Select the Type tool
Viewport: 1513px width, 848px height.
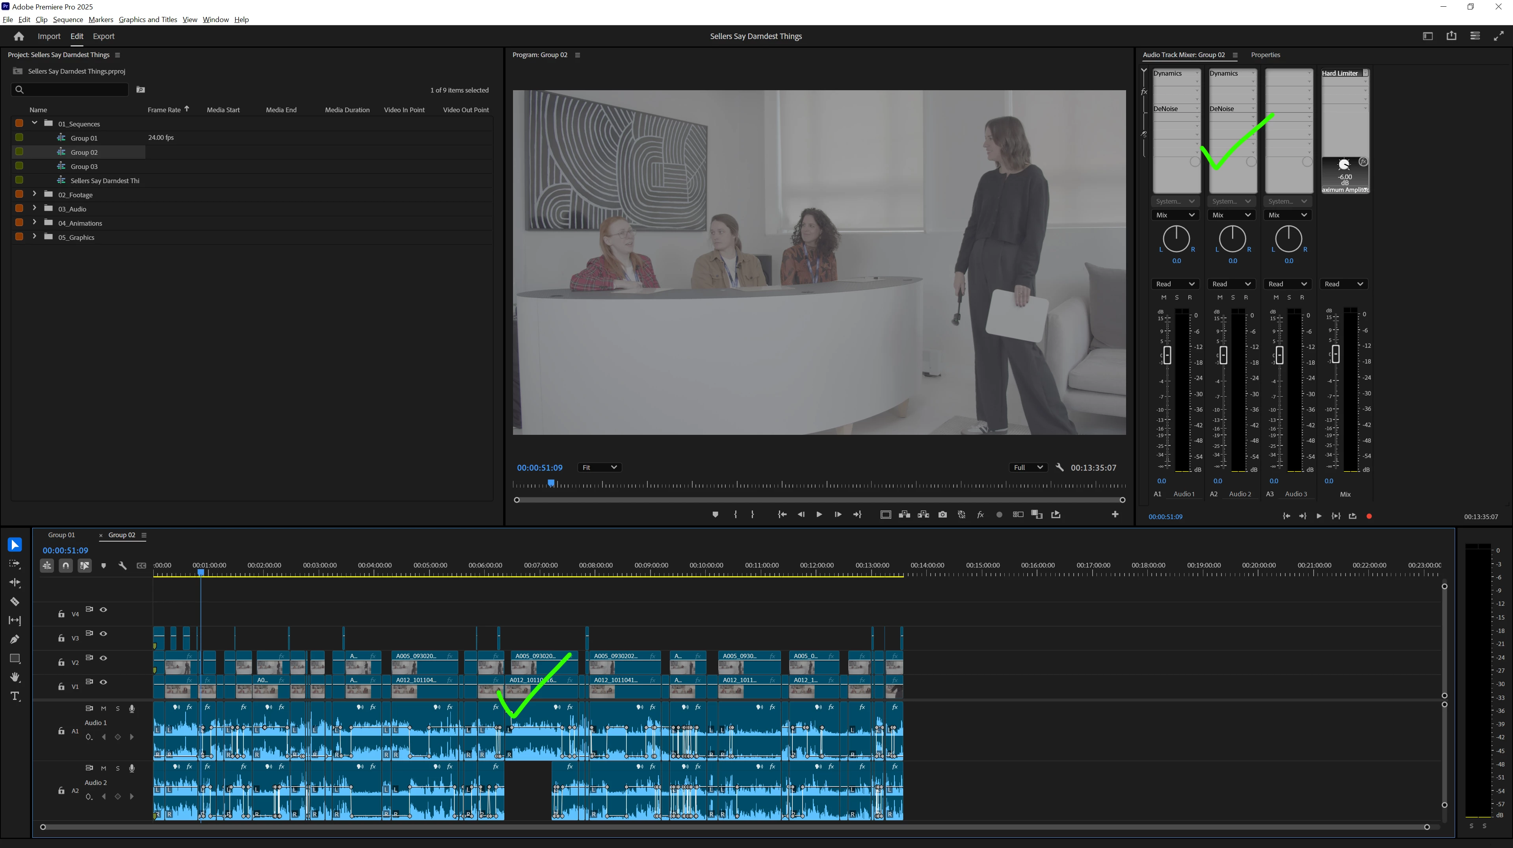(x=15, y=696)
